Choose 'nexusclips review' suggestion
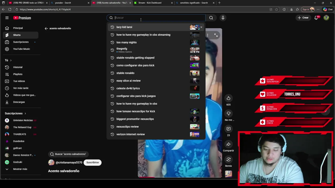 click(x=156, y=127)
